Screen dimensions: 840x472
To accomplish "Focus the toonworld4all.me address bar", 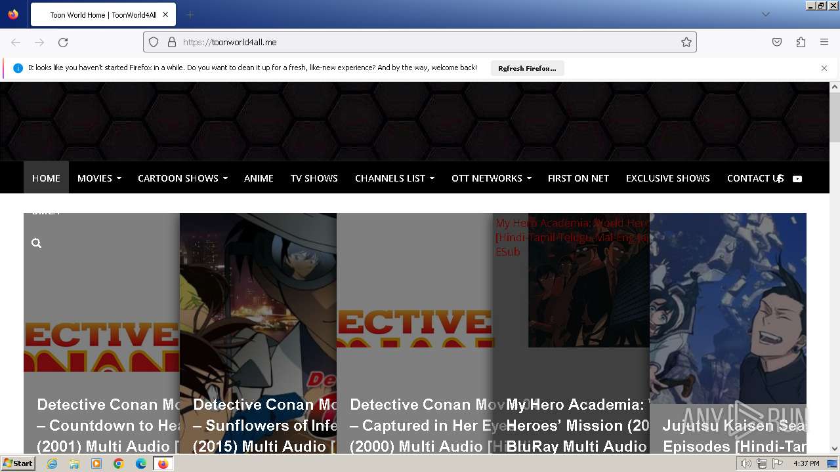I will coord(420,42).
